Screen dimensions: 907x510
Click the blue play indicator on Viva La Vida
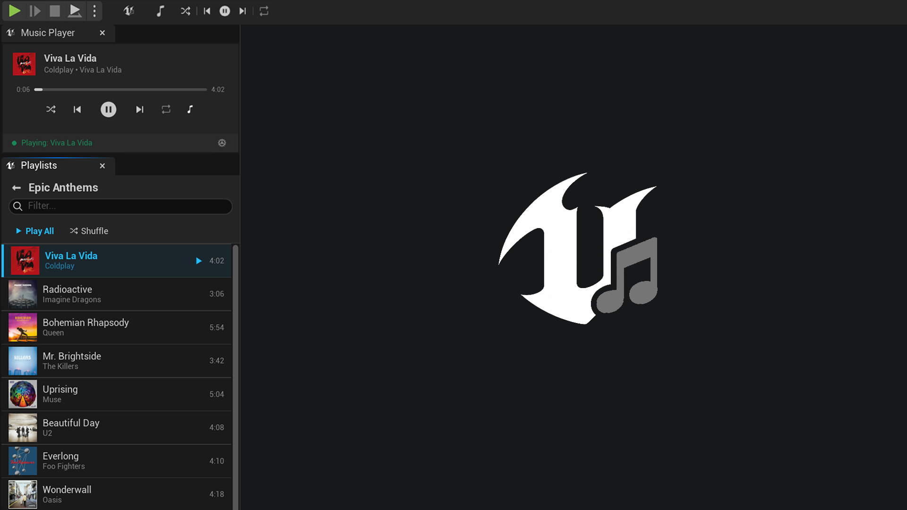click(199, 261)
